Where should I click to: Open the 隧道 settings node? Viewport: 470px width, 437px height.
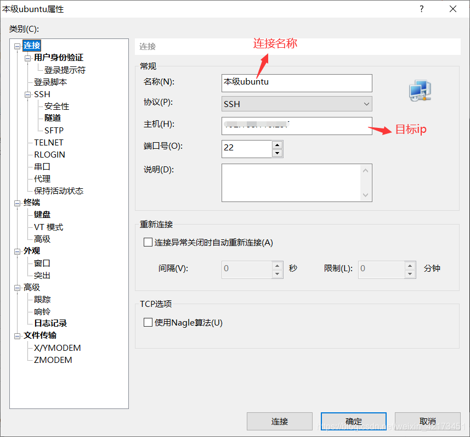(x=52, y=117)
